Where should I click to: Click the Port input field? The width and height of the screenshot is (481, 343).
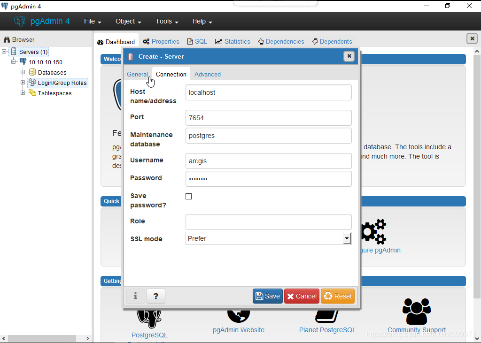pyautogui.click(x=268, y=118)
